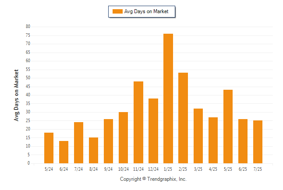The image size is (283, 190).
Task: Select the 10/24 bar
Action: click(123, 137)
